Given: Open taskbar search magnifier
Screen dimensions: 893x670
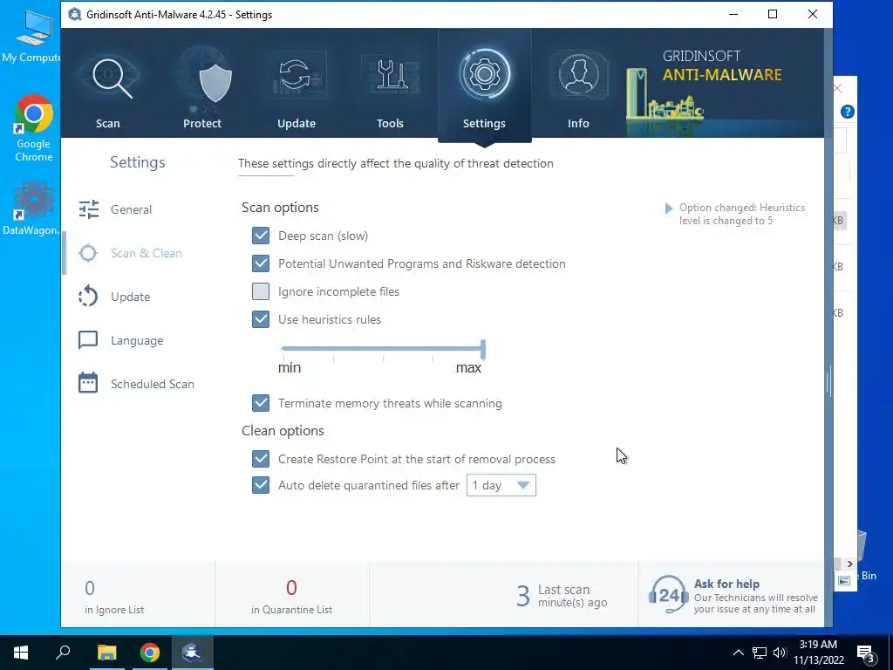Looking at the screenshot, I should click(x=63, y=653).
